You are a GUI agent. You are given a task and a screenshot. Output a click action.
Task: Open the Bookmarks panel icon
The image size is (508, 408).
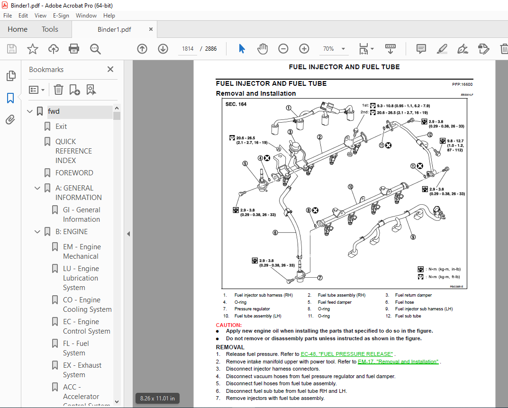(x=10, y=98)
